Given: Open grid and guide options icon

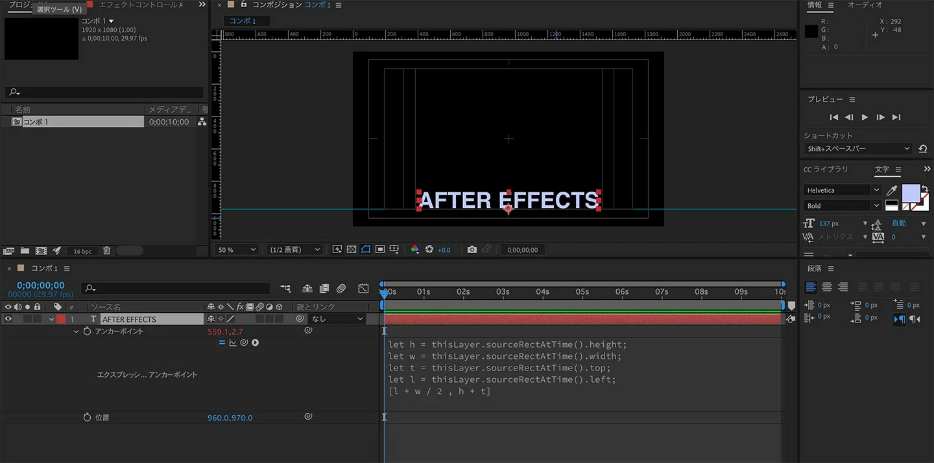Looking at the screenshot, I should click(x=394, y=249).
